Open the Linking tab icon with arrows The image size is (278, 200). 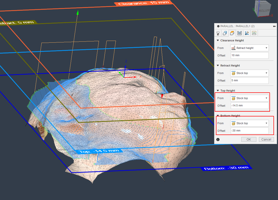pyautogui.click(x=247, y=33)
